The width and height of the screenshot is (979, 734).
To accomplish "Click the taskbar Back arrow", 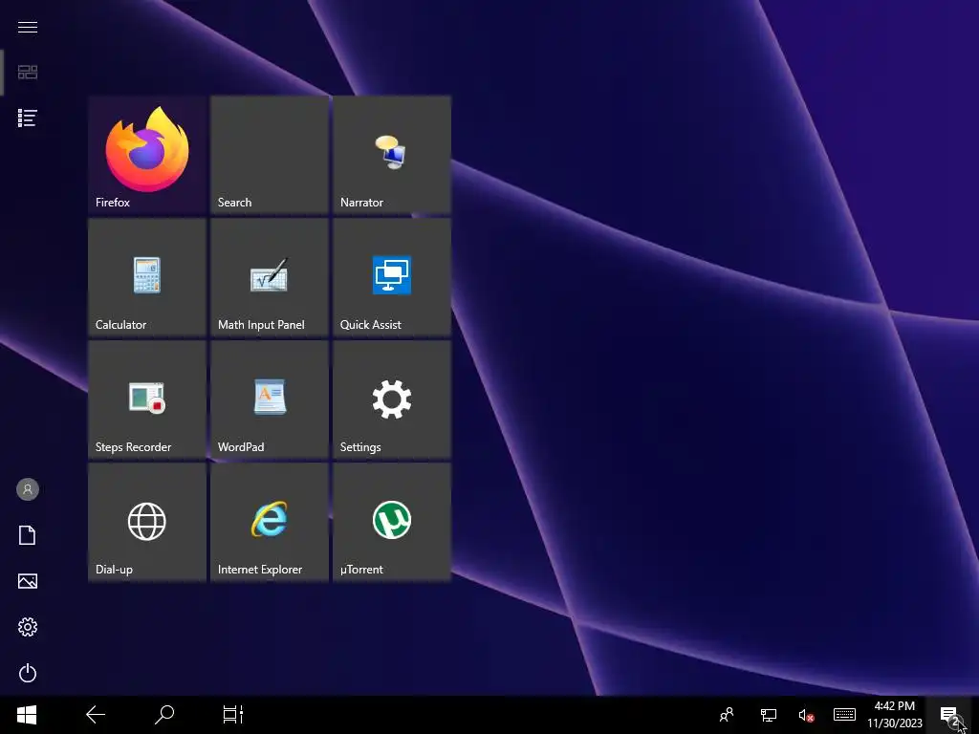I will click(x=96, y=715).
